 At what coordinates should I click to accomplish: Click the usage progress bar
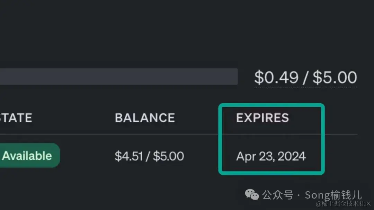tap(118, 76)
